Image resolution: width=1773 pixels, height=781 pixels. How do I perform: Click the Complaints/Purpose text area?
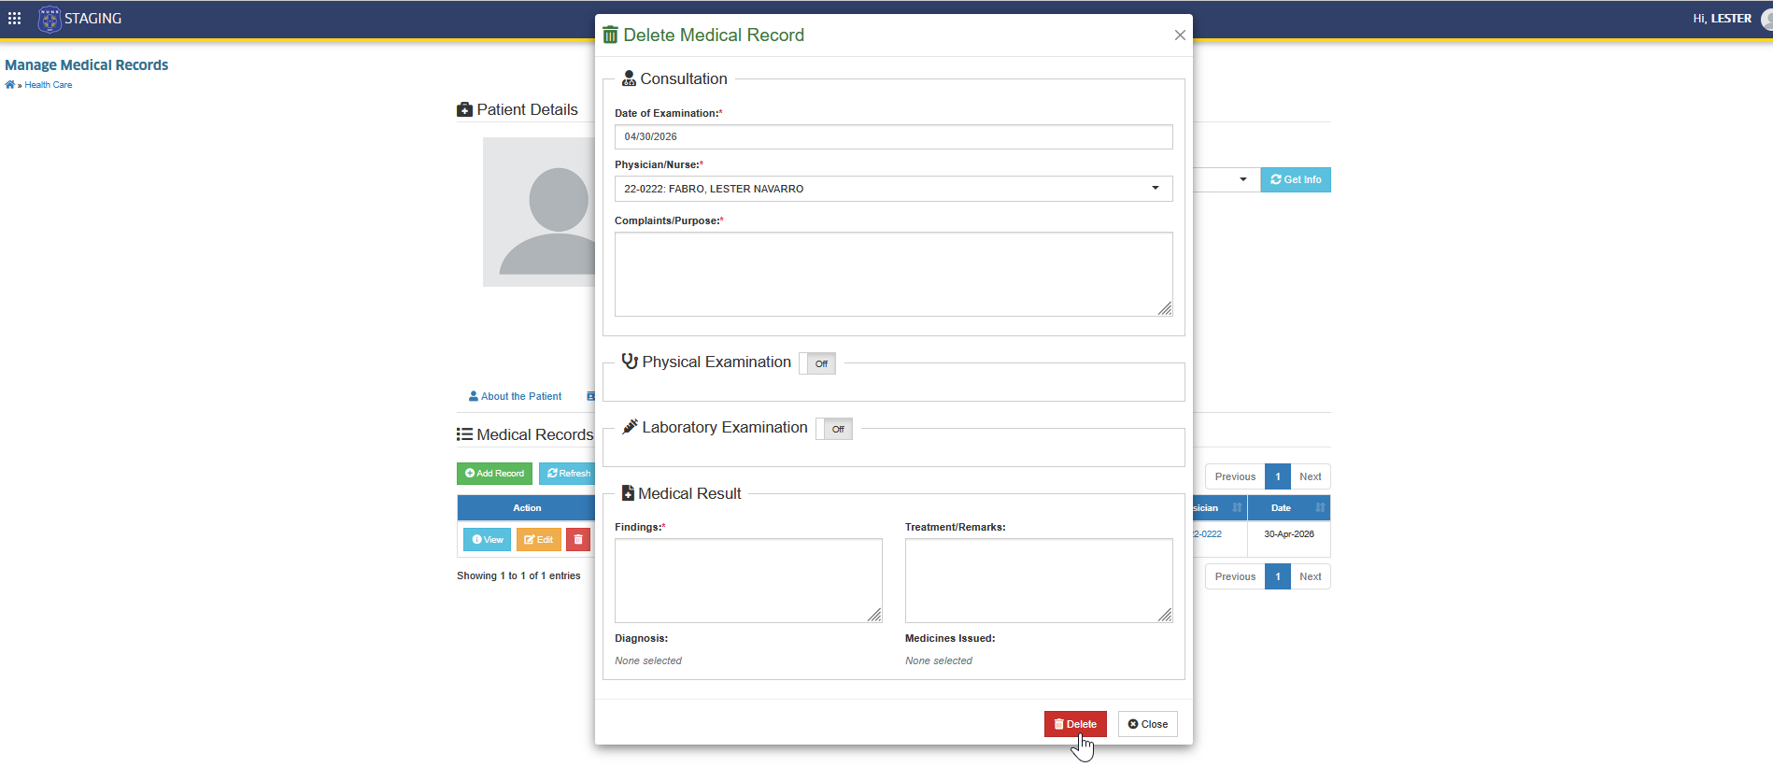coord(893,274)
